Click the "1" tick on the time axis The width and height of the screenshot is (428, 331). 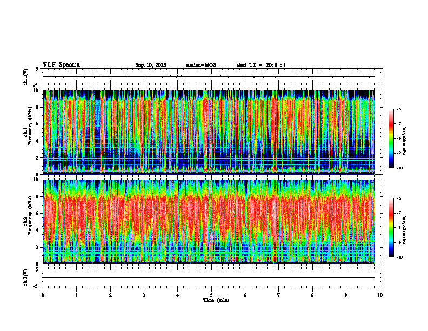point(76,295)
